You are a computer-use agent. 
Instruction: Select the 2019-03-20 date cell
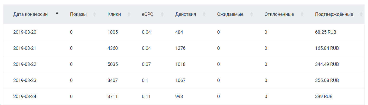(x=25, y=32)
